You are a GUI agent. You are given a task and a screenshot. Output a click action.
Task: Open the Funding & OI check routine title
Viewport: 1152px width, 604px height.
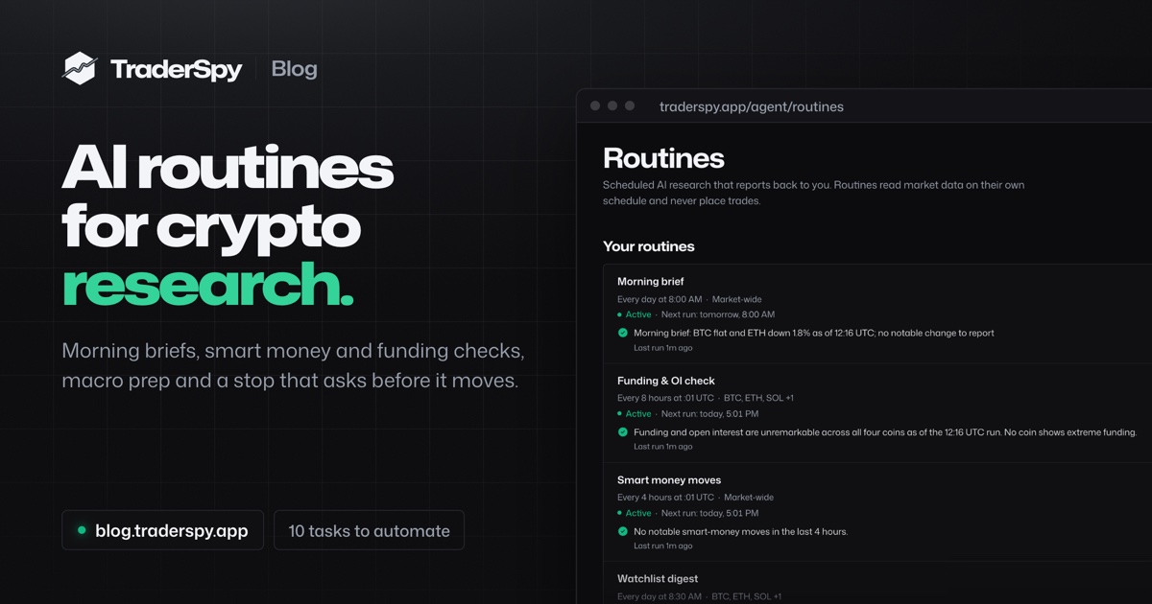tap(666, 381)
